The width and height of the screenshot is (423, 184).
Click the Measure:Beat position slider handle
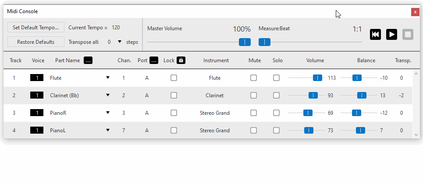(x=264, y=42)
